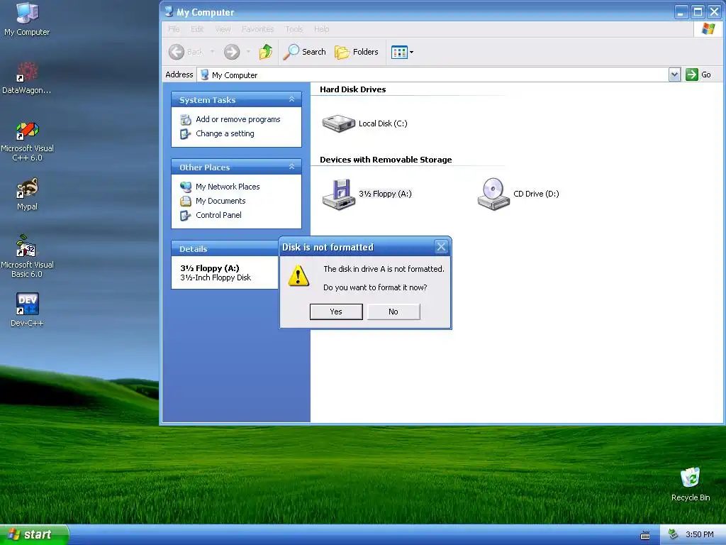The width and height of the screenshot is (726, 545).
Task: Collapse the System Tasks panel
Action: pyautogui.click(x=291, y=99)
